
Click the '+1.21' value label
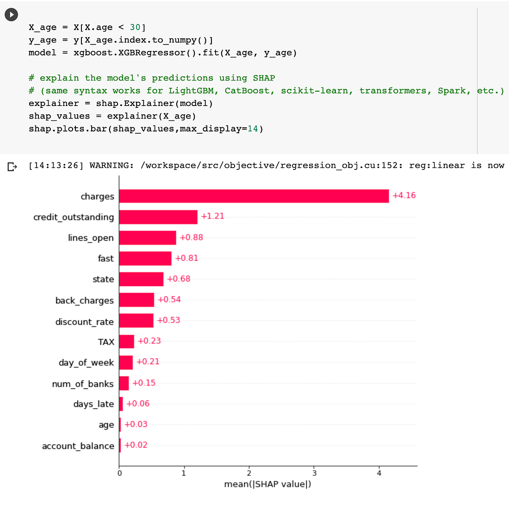pyautogui.click(x=213, y=216)
